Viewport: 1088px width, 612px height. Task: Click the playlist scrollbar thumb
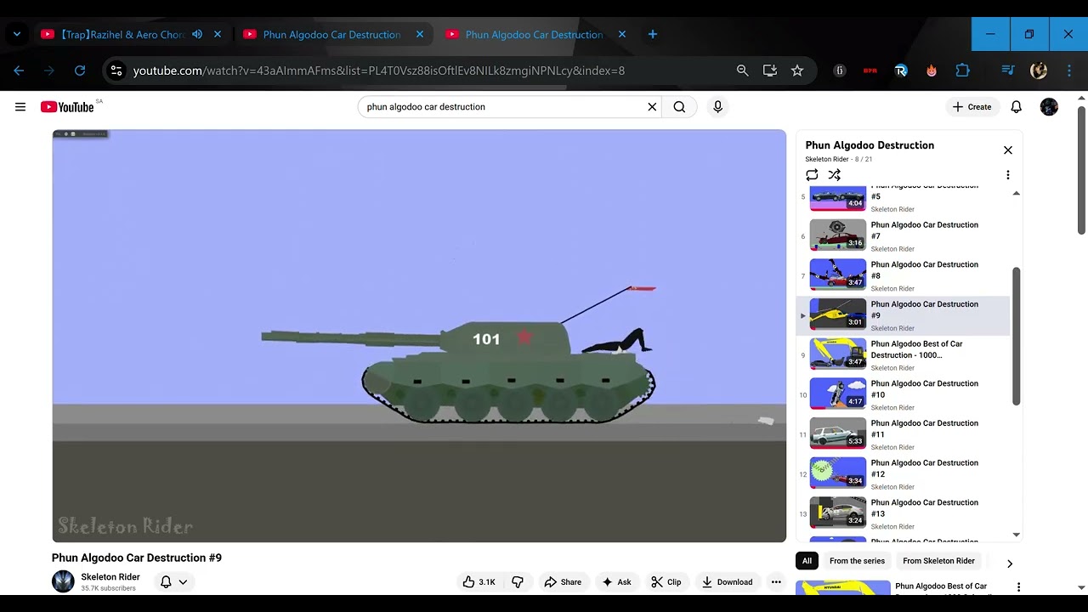(1016, 336)
